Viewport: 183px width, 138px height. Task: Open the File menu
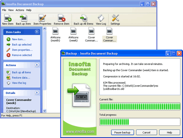point(4,10)
